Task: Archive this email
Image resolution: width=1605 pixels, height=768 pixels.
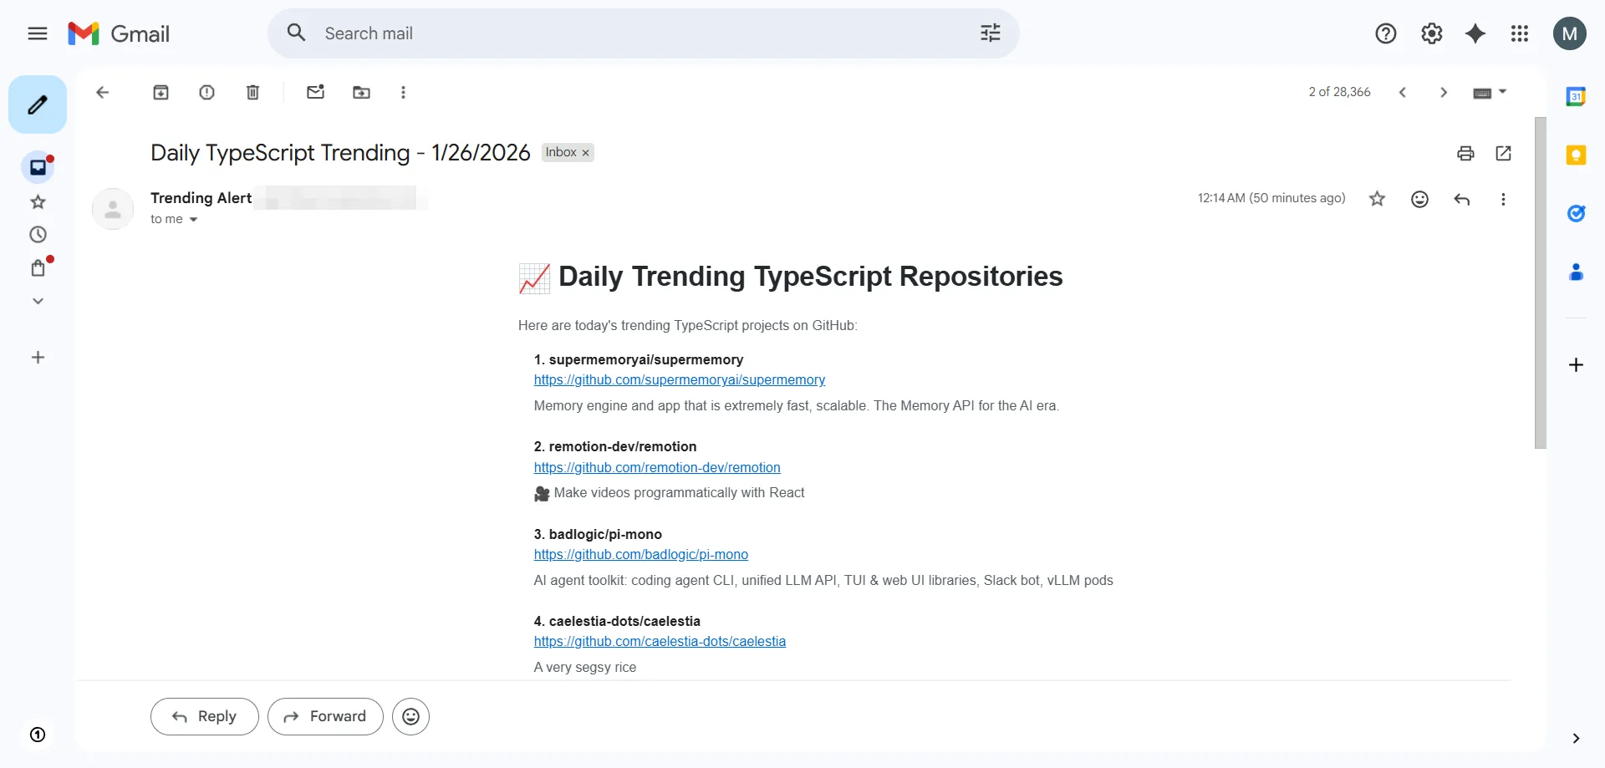Action: point(160,92)
